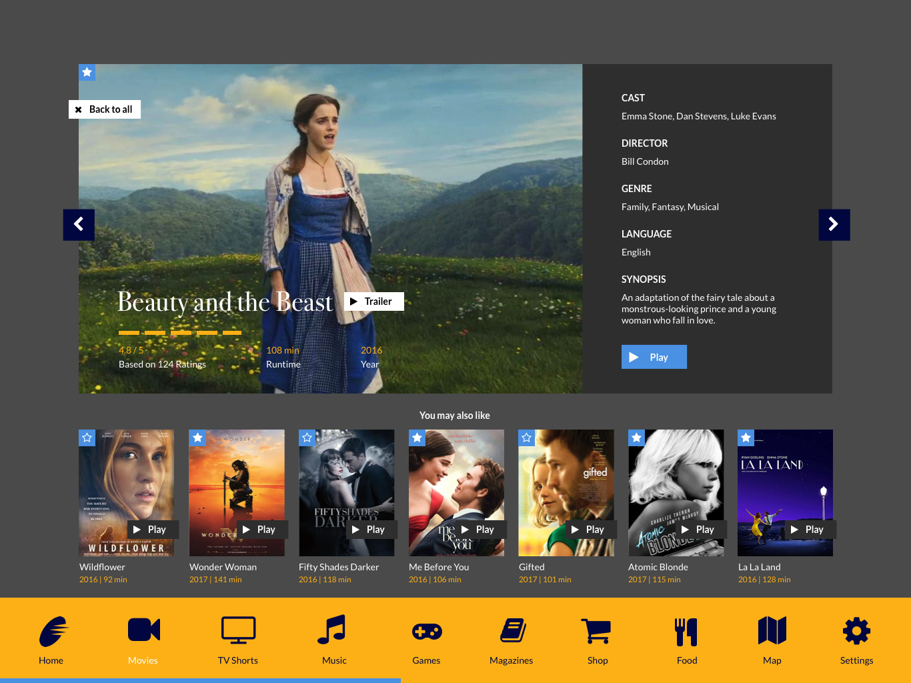This screenshot has height=683, width=911.
Task: Open the Shop cart icon
Action: coord(596,631)
